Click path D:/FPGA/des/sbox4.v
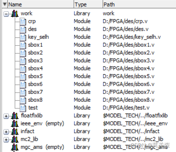 click(128, 68)
